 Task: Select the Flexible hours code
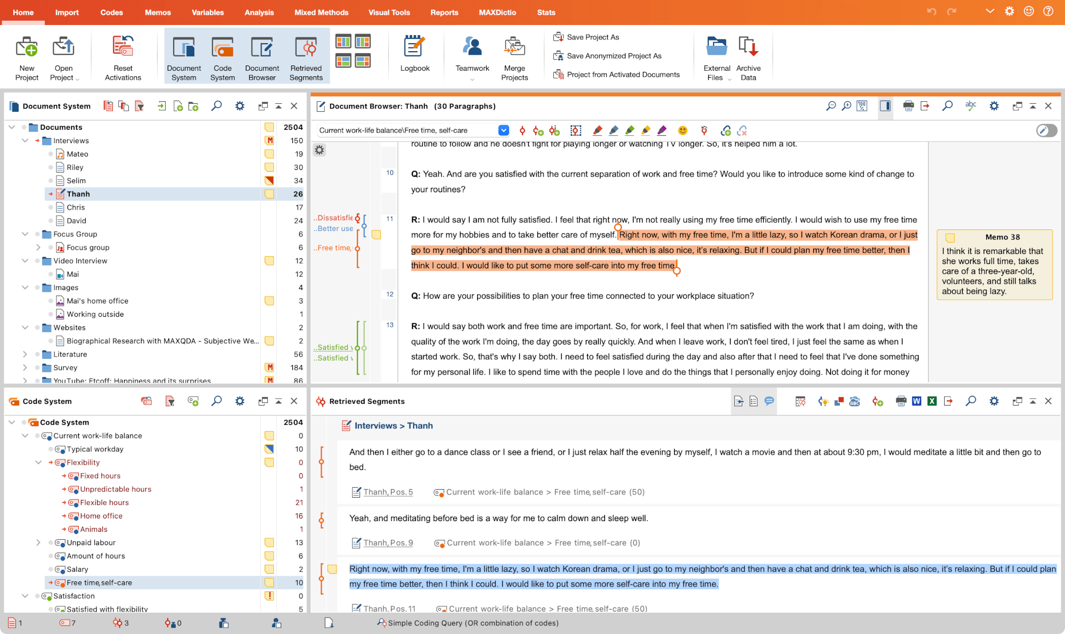coord(104,503)
